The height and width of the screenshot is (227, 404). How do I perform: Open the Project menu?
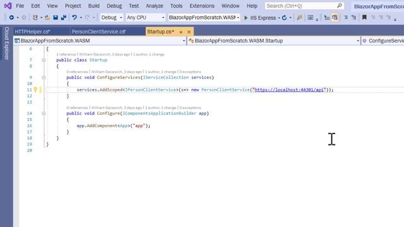(x=73, y=6)
